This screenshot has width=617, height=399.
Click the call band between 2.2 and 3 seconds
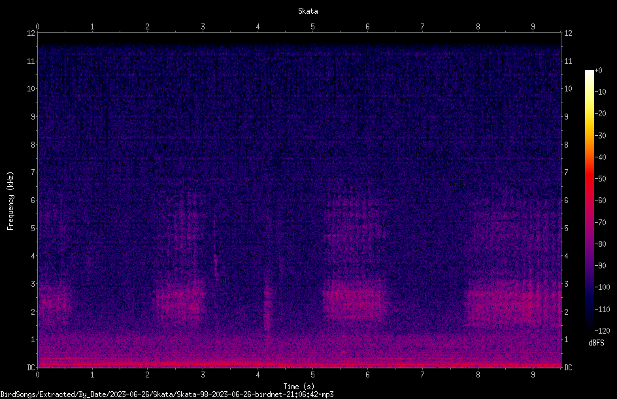pyautogui.click(x=180, y=301)
